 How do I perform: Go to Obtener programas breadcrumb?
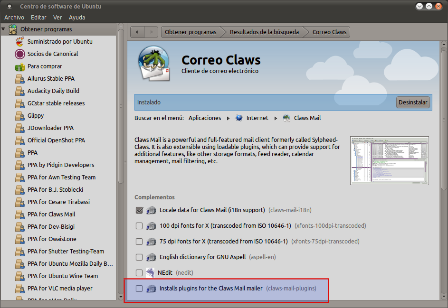click(191, 32)
